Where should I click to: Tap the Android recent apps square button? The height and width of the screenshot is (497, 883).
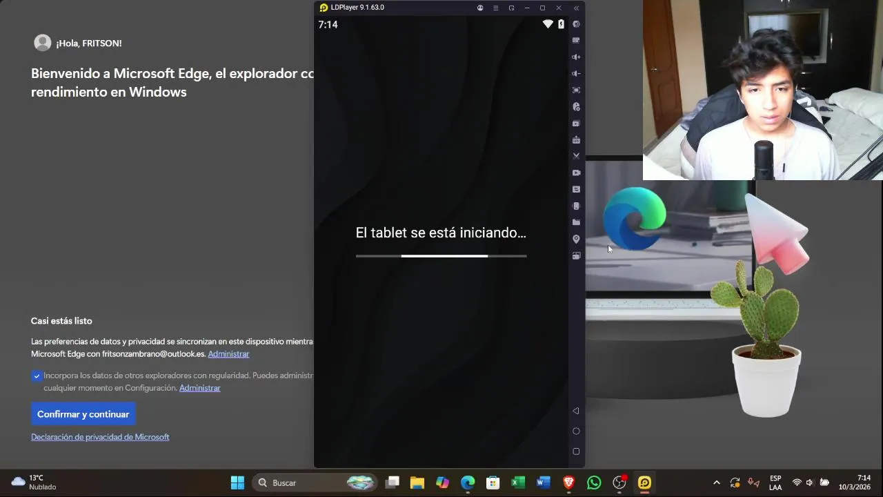576,451
